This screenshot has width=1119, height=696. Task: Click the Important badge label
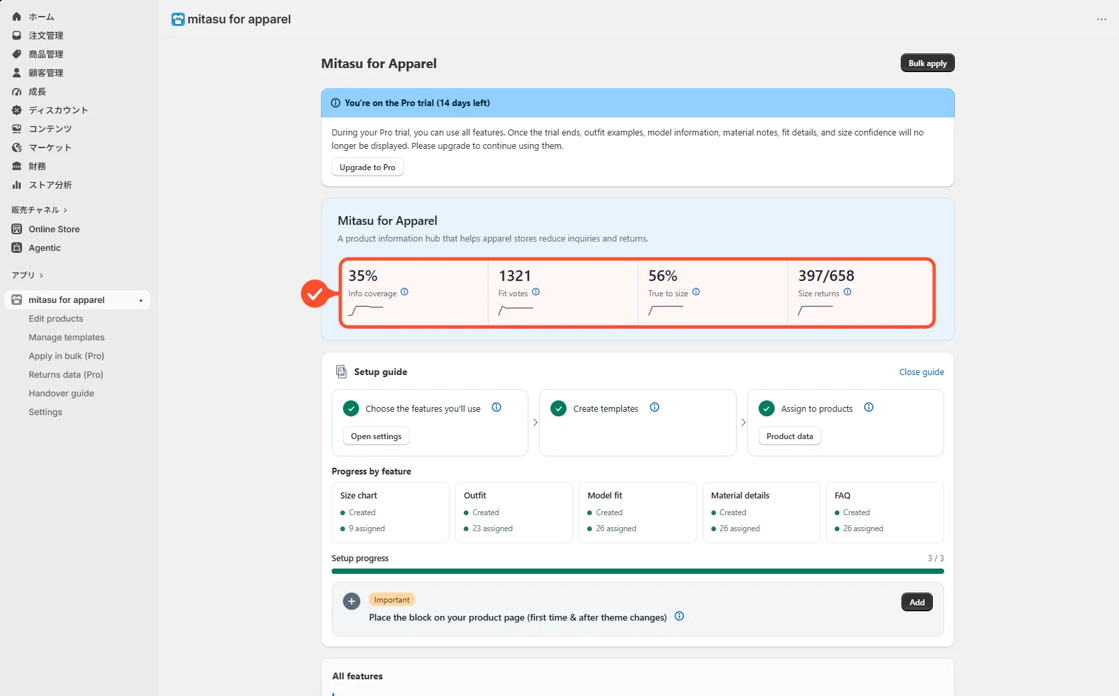pos(392,600)
